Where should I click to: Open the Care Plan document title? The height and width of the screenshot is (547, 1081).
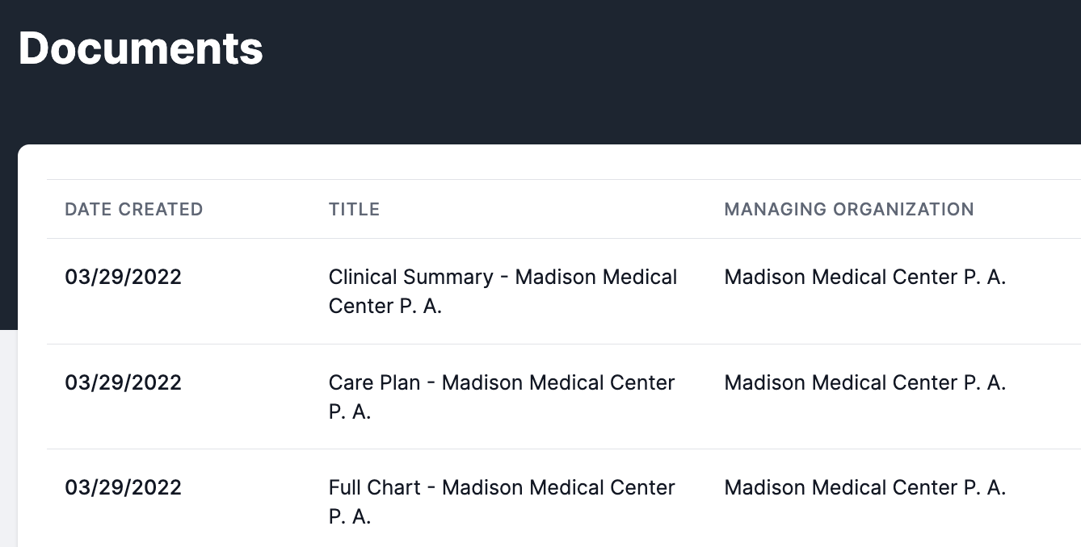(x=501, y=382)
